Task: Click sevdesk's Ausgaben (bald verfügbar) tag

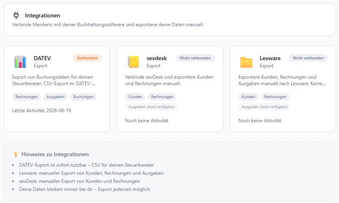Action: pos(151,107)
